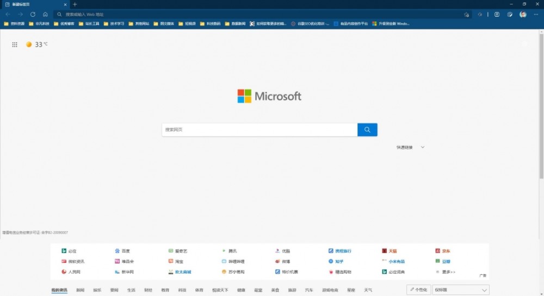Open the 精选购物 quick link
544x296 pixels.
point(339,272)
